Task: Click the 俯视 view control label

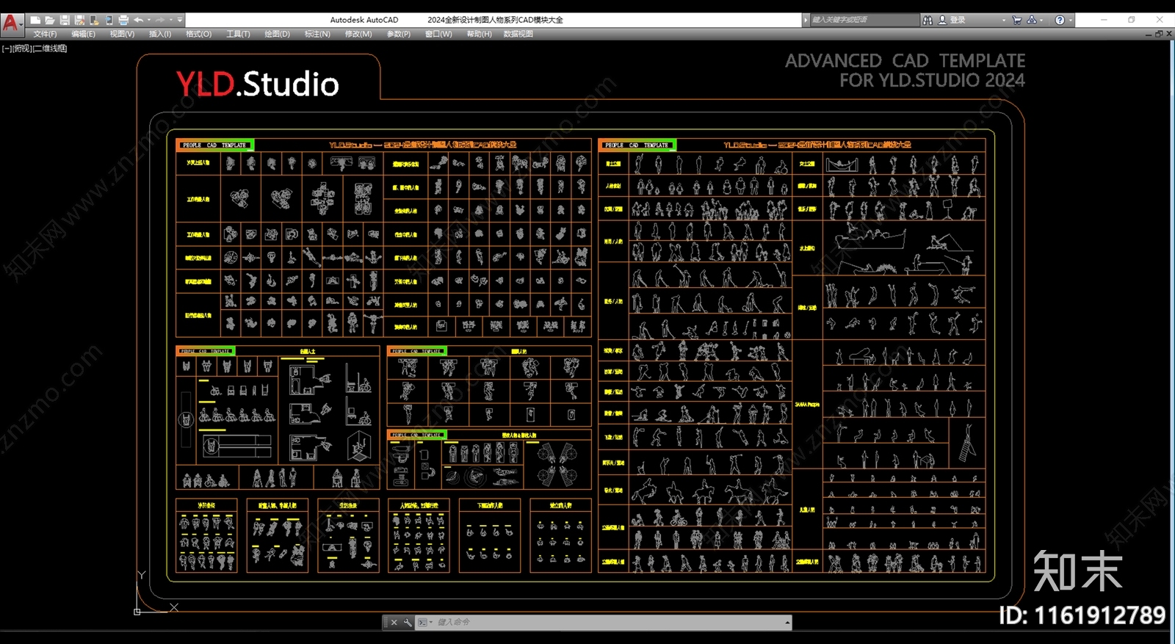Action: (x=21, y=48)
